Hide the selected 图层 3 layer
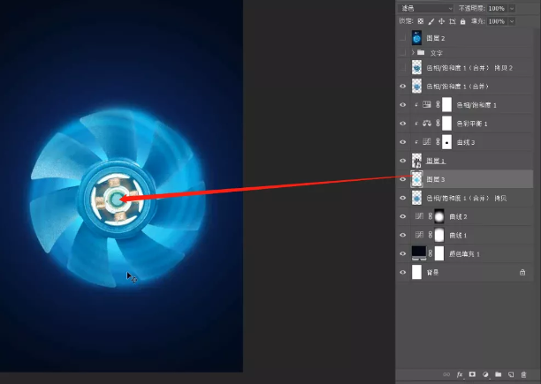Viewport: 541px width, 384px height. (x=402, y=179)
